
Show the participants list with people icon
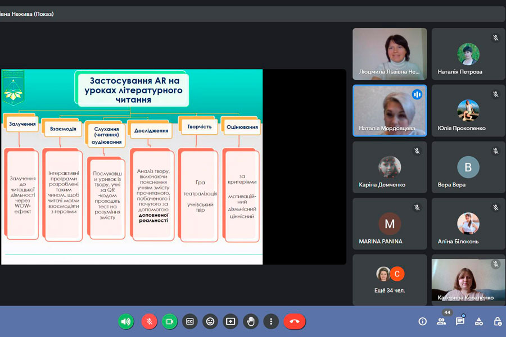coord(441,321)
